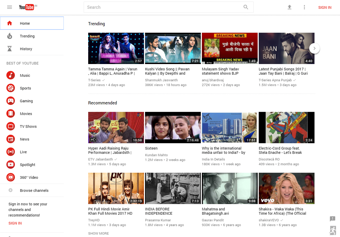
Task: Open History in the sidebar
Action: [26, 49]
